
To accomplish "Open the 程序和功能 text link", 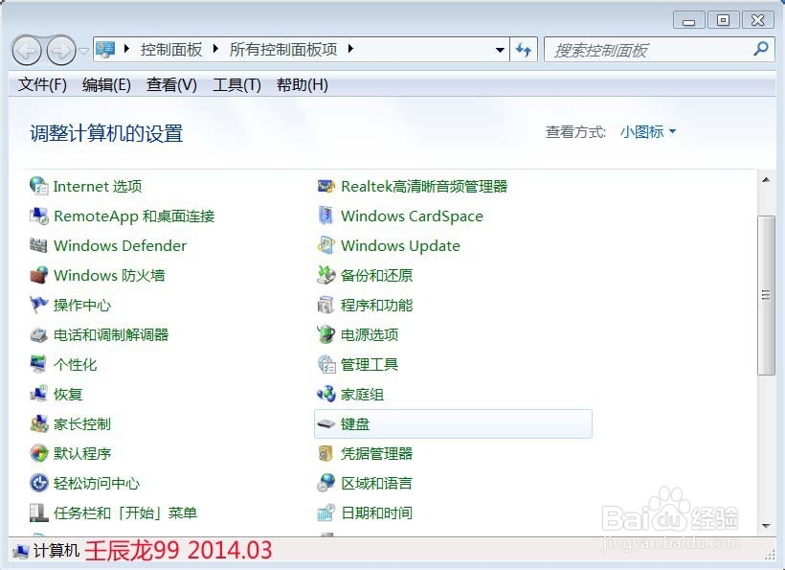I will (376, 305).
